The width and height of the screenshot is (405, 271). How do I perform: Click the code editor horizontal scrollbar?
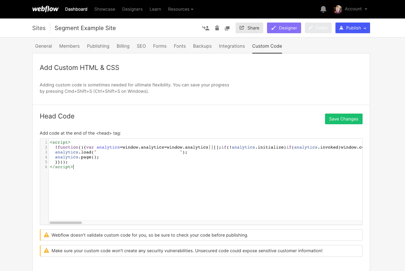pos(66,223)
